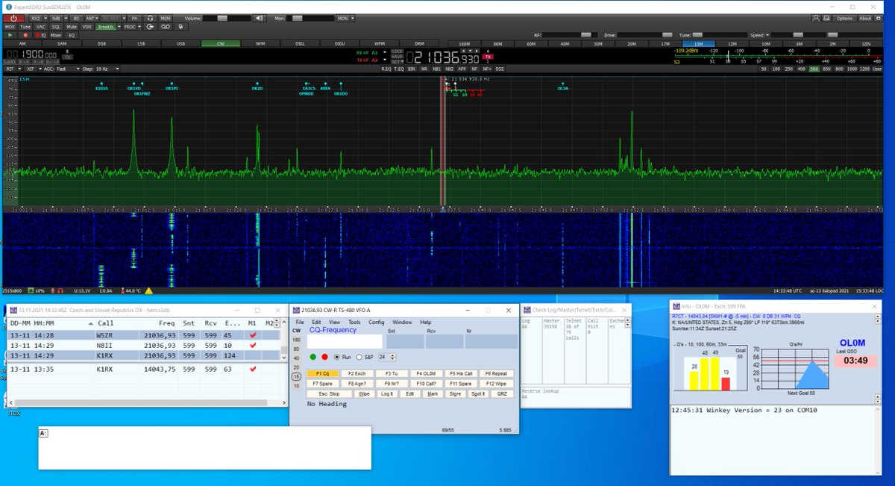
Task: Click the arrow-circle icon after the PROC dropdown
Action: (x=149, y=27)
